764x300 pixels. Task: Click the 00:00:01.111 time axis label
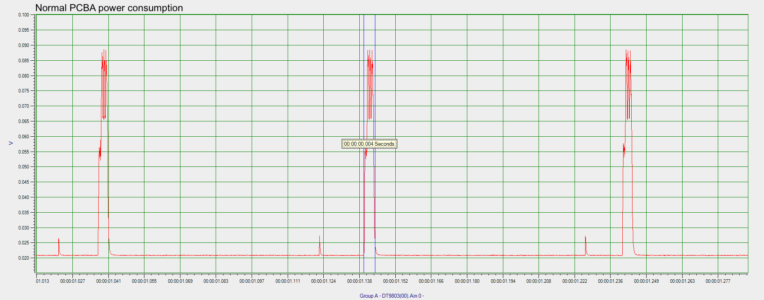(x=288, y=281)
